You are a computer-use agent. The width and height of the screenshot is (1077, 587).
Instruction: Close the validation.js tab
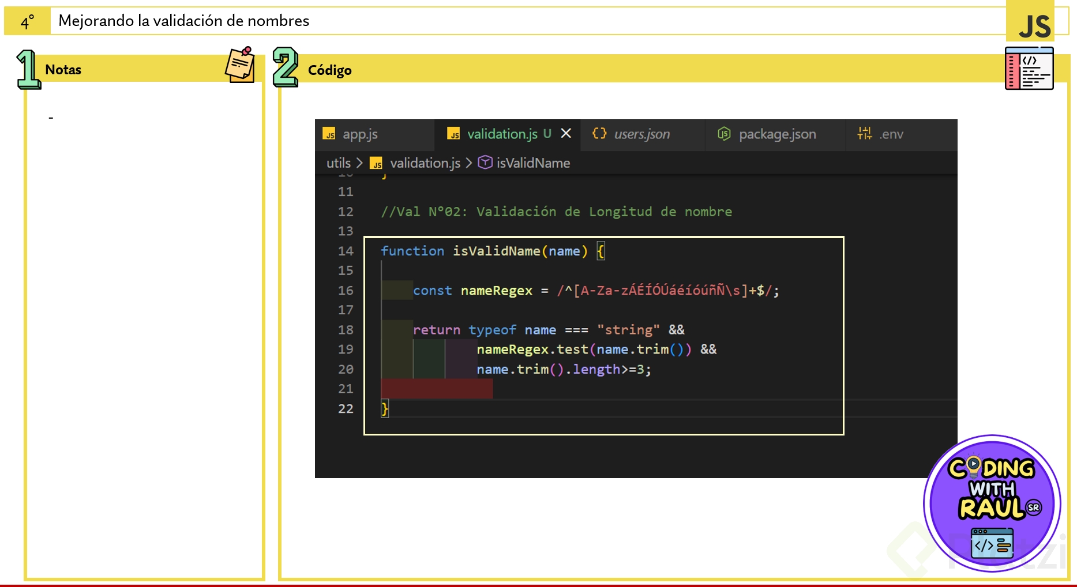click(566, 134)
